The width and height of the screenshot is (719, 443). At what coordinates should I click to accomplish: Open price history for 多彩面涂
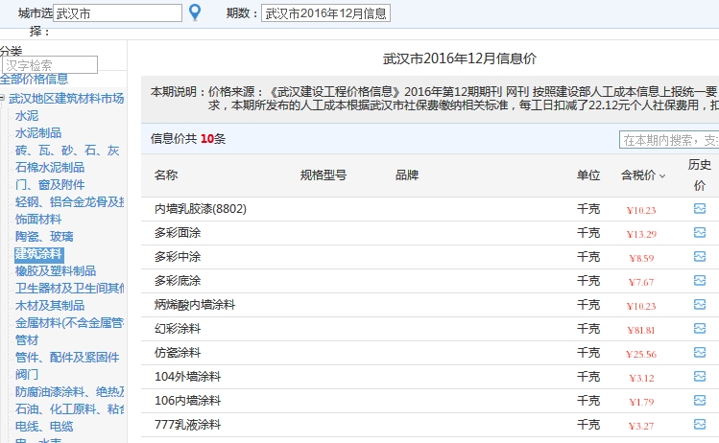[699, 233]
